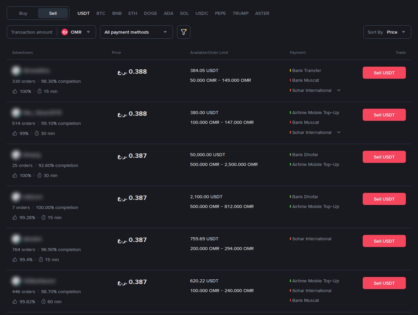Click clock icon in 514 orders row
The image size is (418, 315).
click(37, 133)
